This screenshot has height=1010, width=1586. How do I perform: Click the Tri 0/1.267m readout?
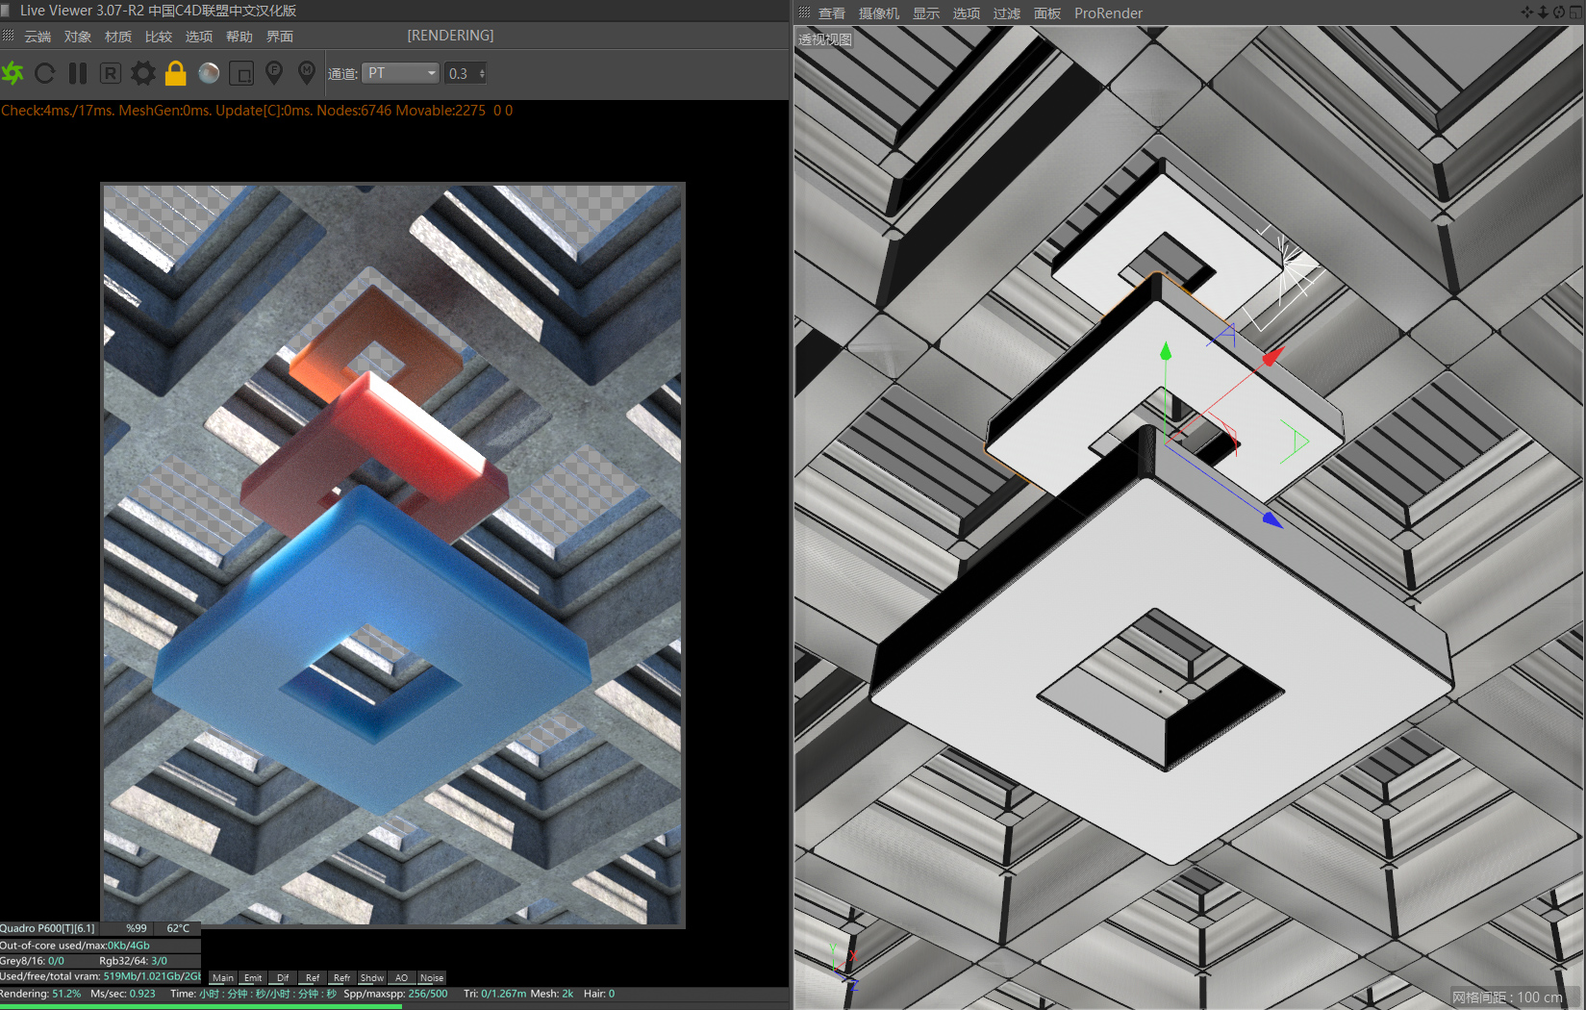click(494, 994)
